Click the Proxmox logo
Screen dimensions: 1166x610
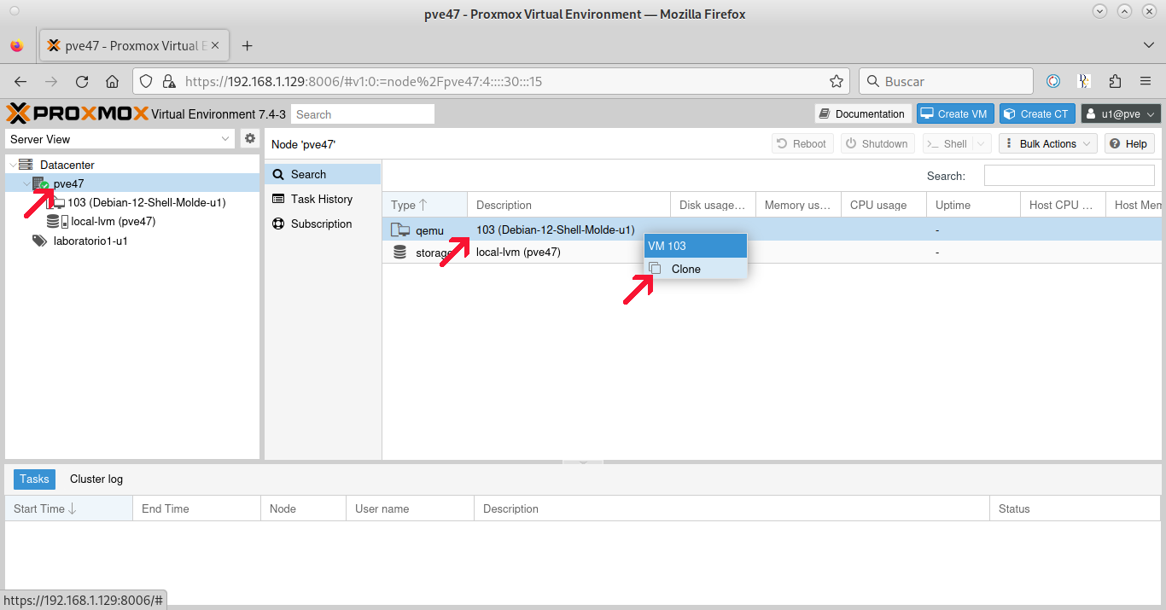coord(77,113)
